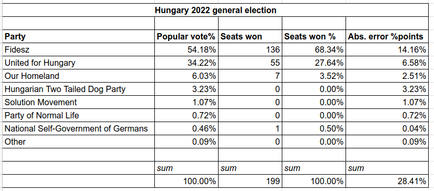Select the Abs. error %points header cell
This screenshot has height=191, width=434.
click(x=387, y=36)
